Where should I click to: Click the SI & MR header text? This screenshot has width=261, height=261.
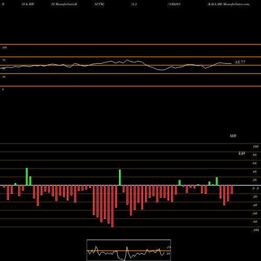[x=28, y=4]
